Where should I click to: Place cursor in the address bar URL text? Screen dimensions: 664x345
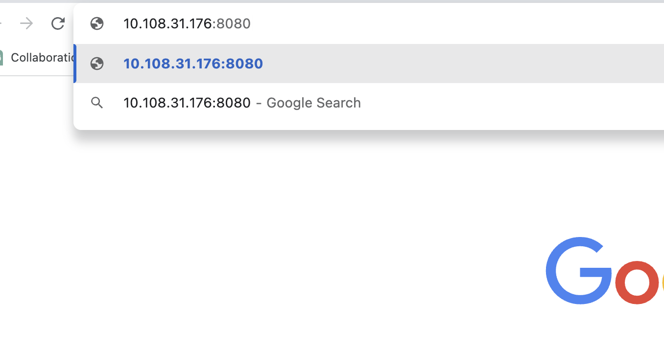click(x=166, y=23)
